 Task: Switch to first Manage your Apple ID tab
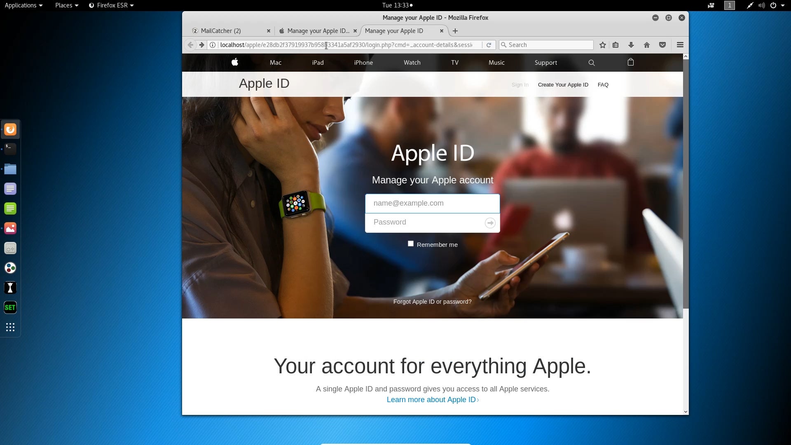pyautogui.click(x=317, y=31)
